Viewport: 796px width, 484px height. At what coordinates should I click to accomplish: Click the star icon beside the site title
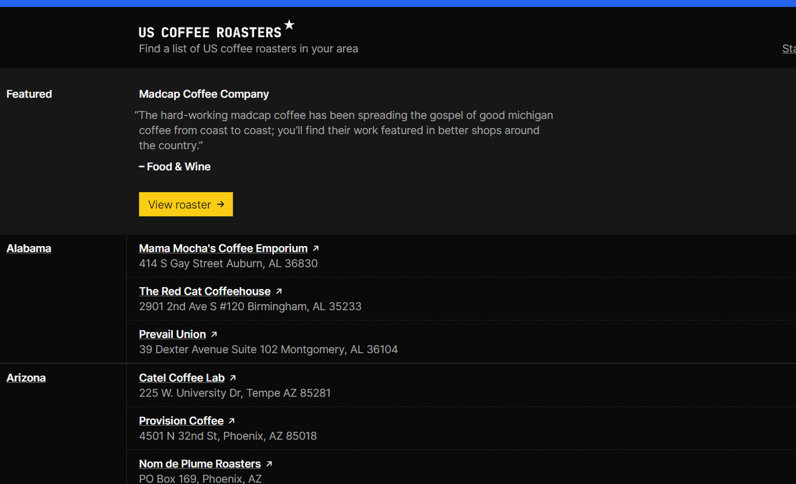(289, 25)
